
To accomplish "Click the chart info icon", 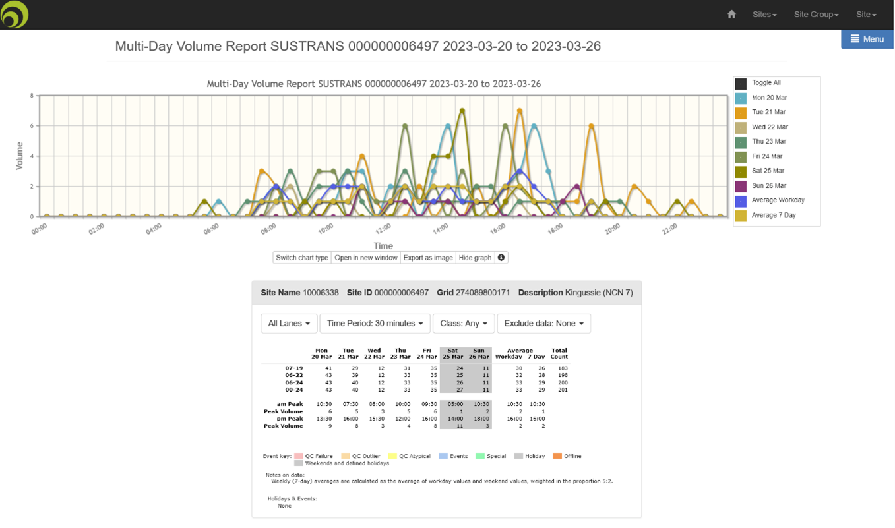I will click(x=501, y=258).
